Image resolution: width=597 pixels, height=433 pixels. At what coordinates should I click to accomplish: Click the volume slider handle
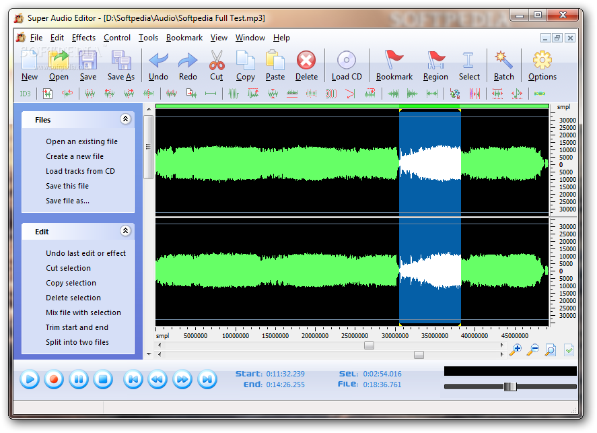510,387
